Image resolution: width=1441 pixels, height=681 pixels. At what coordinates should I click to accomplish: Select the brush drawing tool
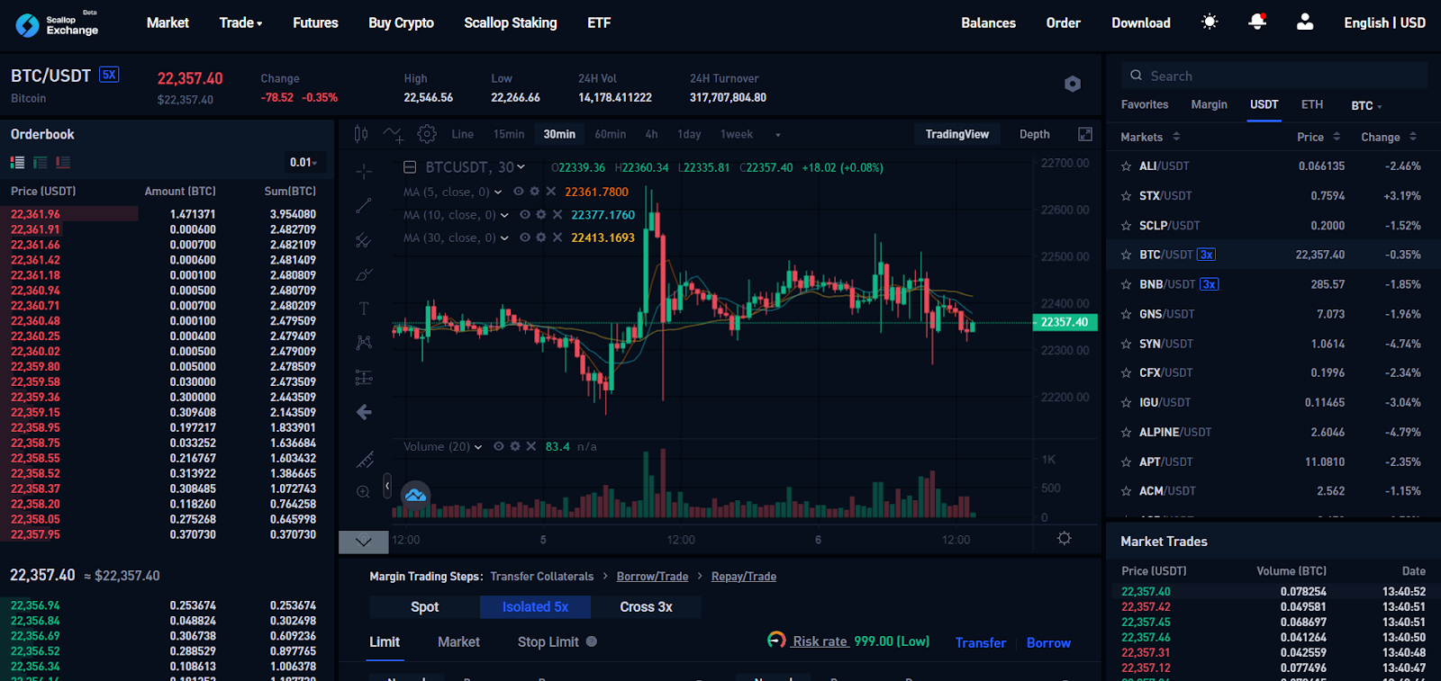point(364,274)
